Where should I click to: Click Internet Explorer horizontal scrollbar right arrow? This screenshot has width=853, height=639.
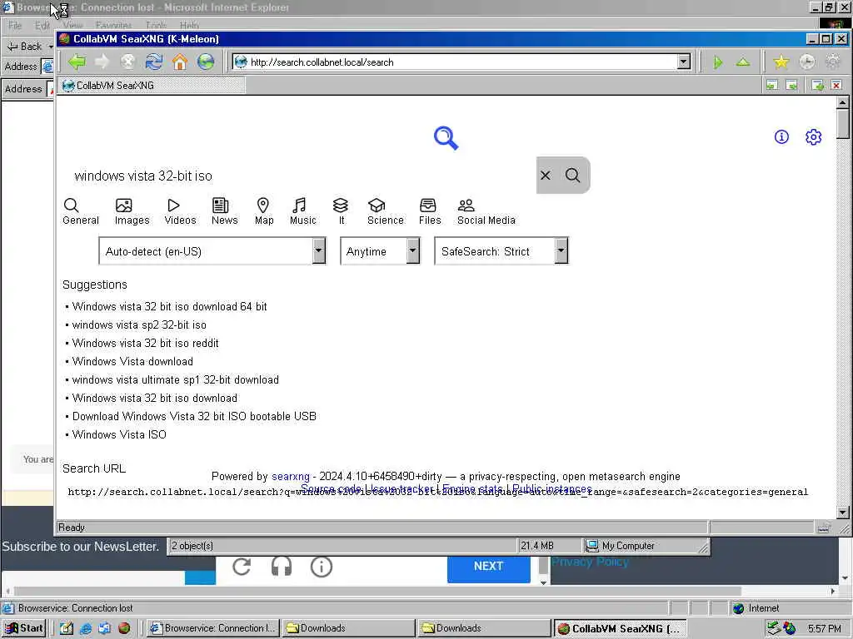tap(833, 592)
